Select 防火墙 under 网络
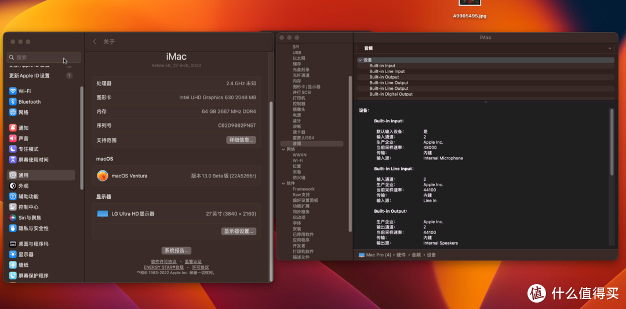Screen dimensions: 626x309 299,177
